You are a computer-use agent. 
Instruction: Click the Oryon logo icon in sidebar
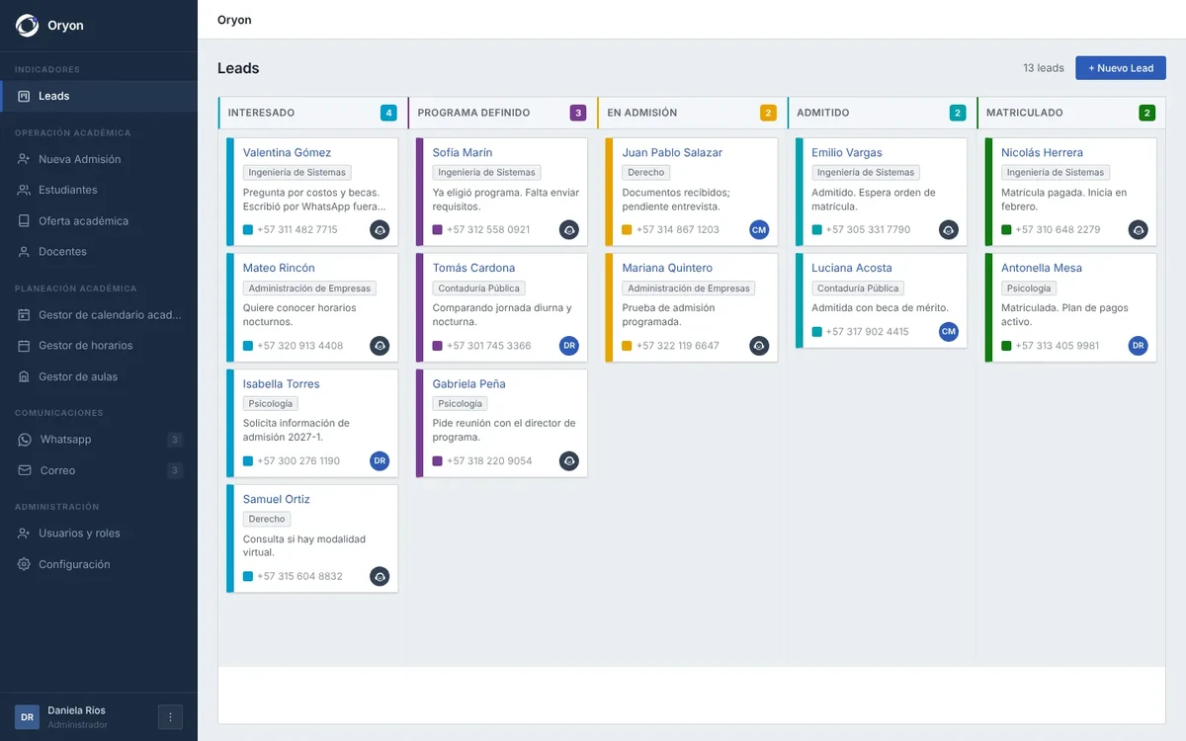click(27, 26)
